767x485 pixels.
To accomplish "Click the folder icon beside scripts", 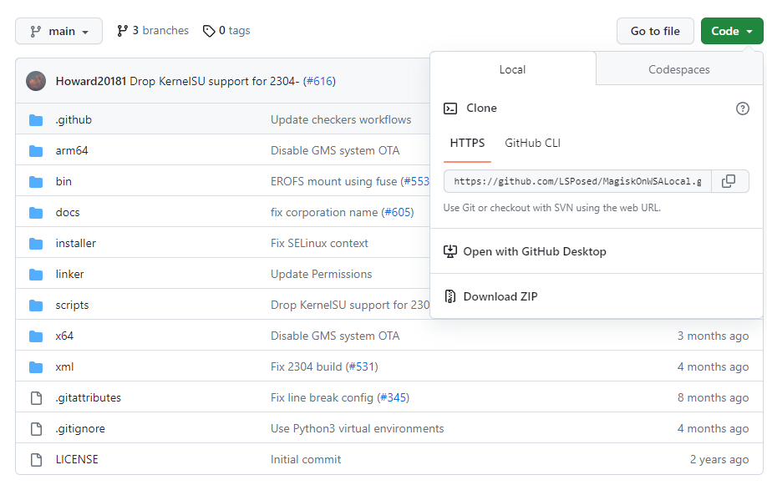I will 36,305.
